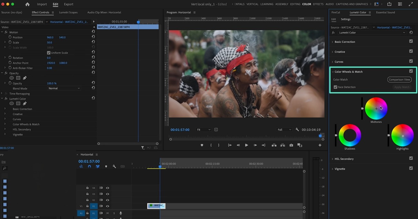
Task: Switch to Essential Sound tab
Action: [386, 12]
